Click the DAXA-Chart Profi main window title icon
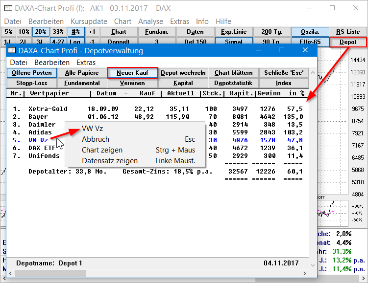This screenshot has width=368, height=283. [8, 9]
